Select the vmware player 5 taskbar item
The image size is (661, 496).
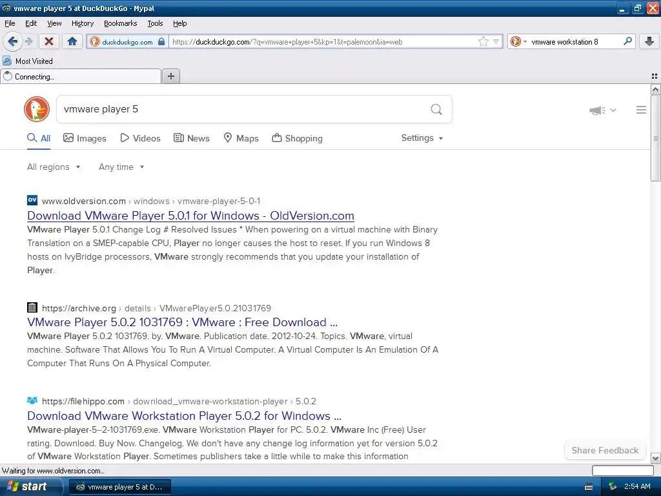(x=120, y=487)
